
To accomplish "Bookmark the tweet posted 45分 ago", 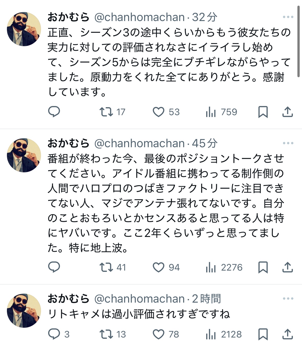I will point(263,267).
